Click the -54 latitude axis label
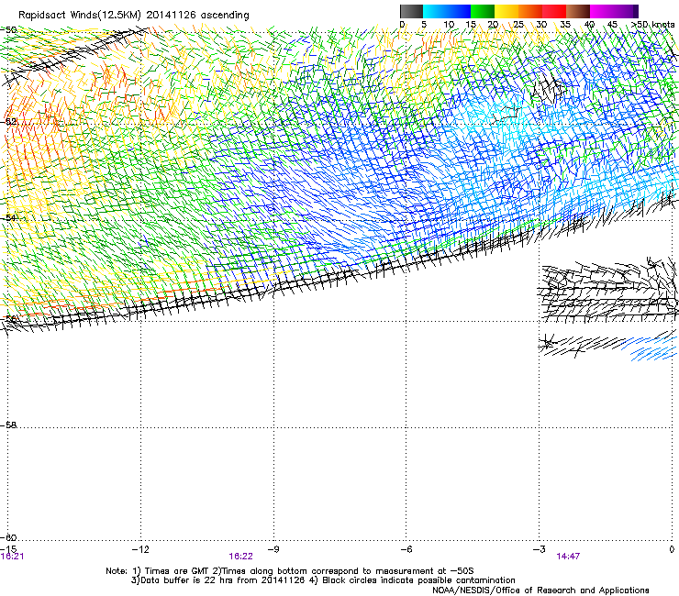 pos(8,217)
